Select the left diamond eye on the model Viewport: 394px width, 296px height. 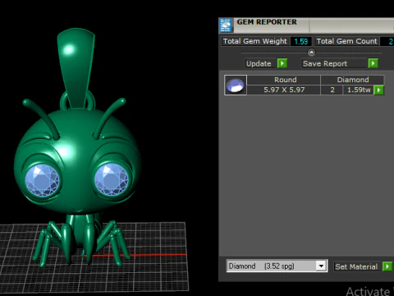[x=42, y=180]
